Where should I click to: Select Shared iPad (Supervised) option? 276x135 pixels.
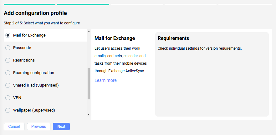(x=8, y=85)
